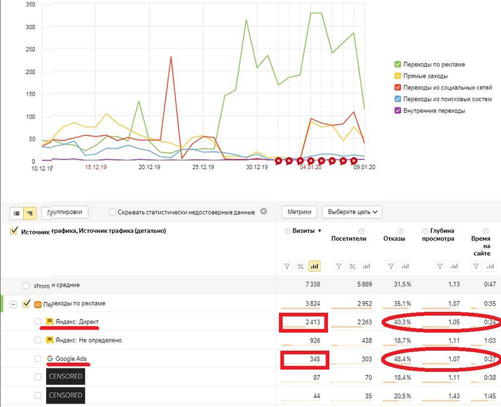The image size is (501, 407).
Task: Switch to flat list view icon
Action: [x=17, y=213]
